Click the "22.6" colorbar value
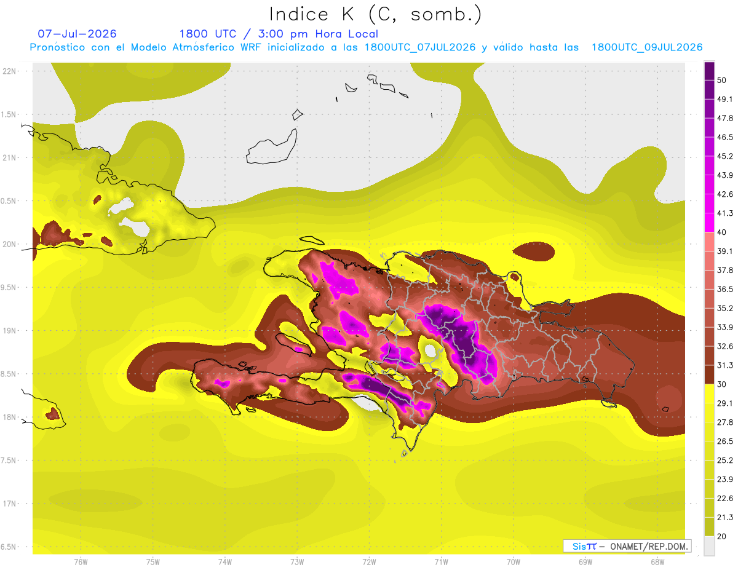738x570 pixels. click(x=725, y=499)
